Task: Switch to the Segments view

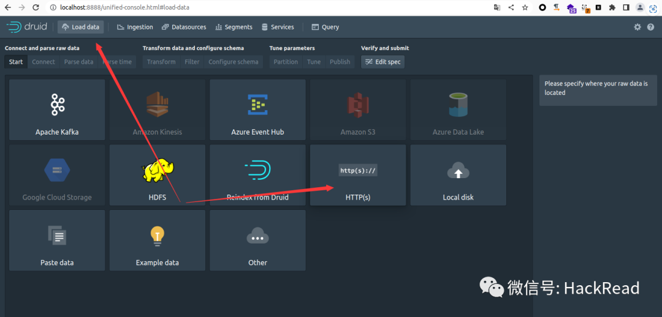Action: (234, 27)
